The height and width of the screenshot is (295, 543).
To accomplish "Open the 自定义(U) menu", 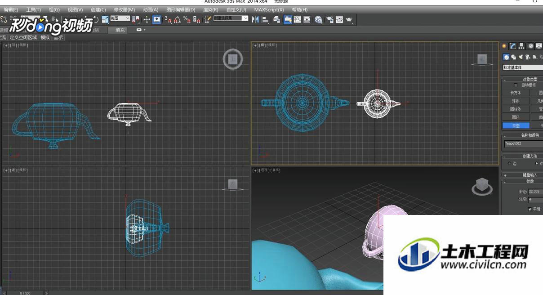I will tap(236, 10).
